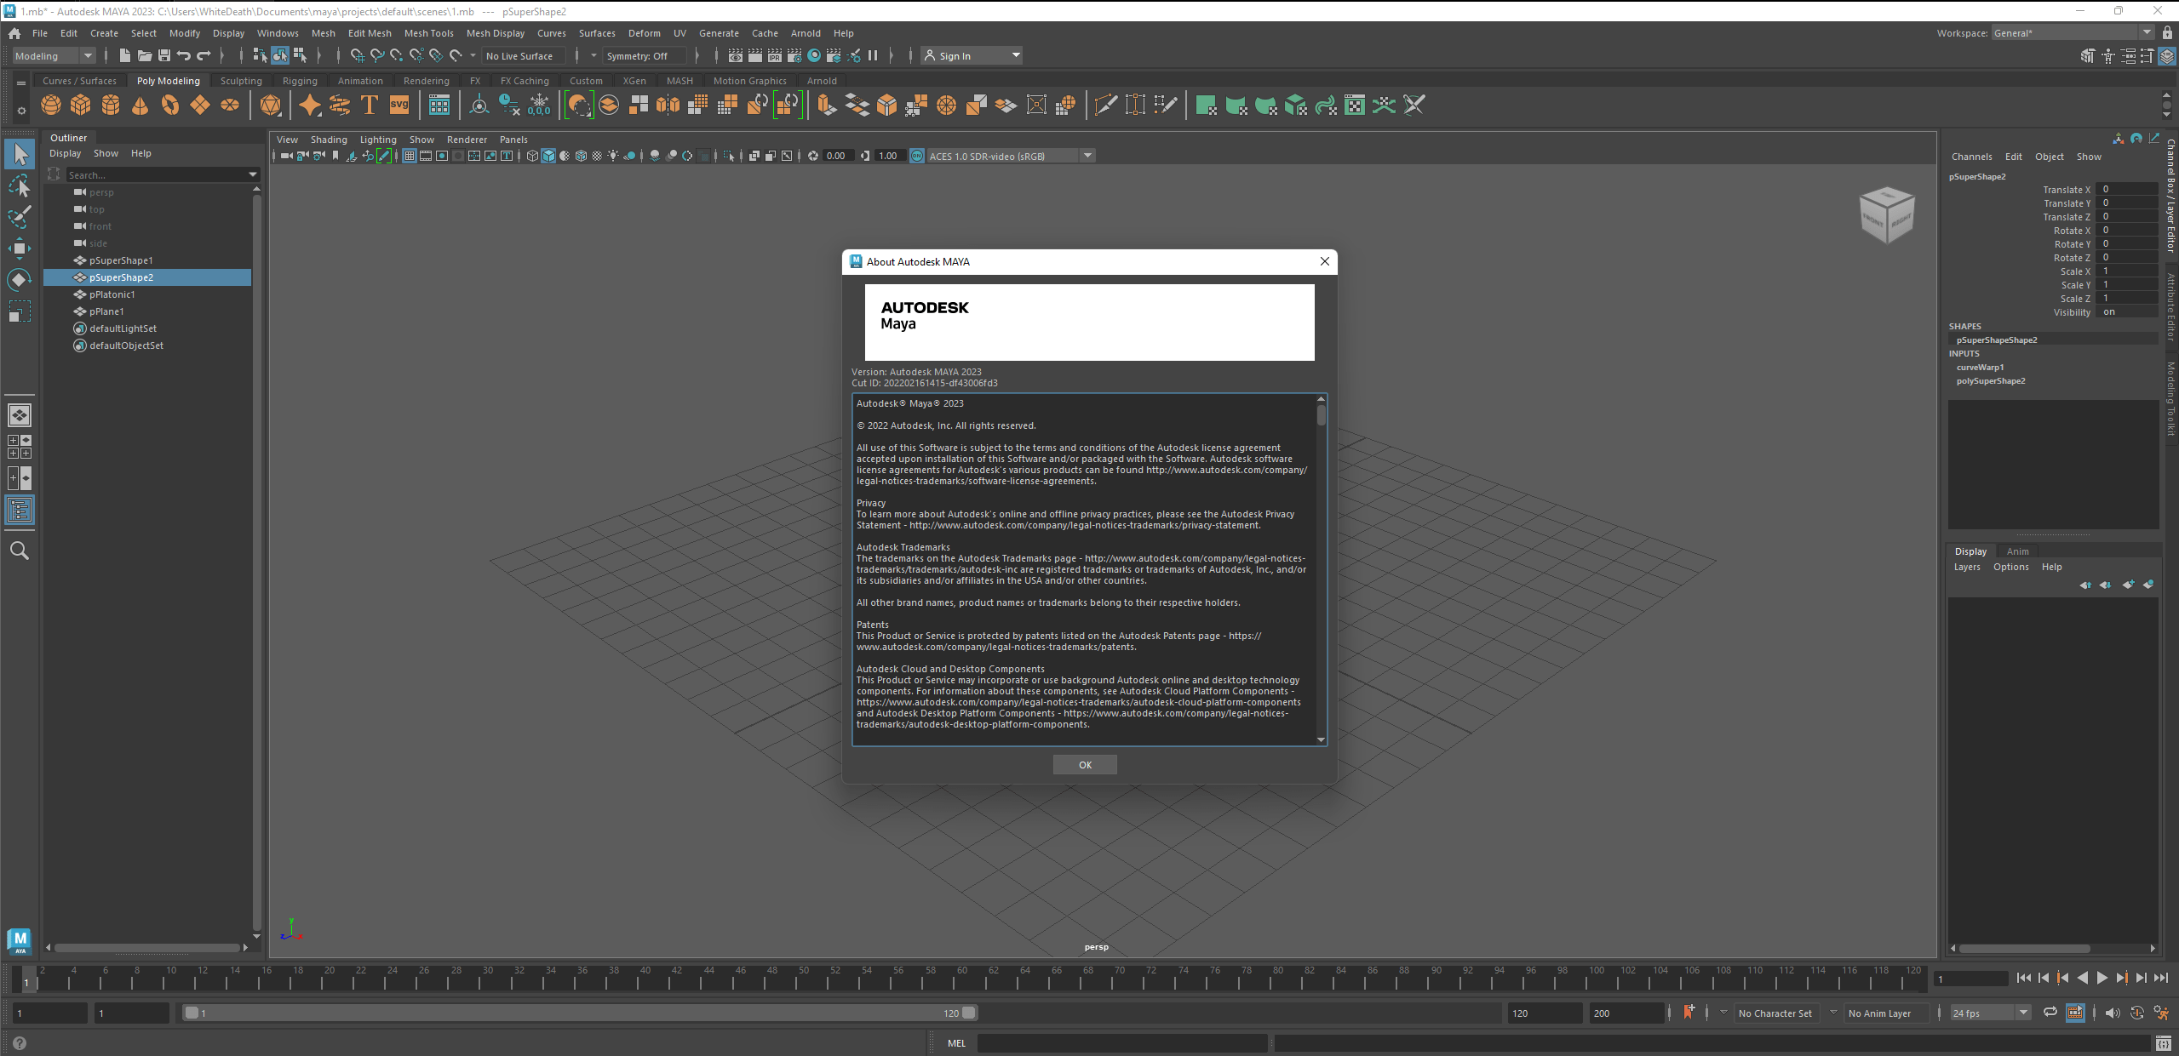The image size is (2179, 1056).
Task: Create polygon Type text with T icon
Action: tap(370, 105)
